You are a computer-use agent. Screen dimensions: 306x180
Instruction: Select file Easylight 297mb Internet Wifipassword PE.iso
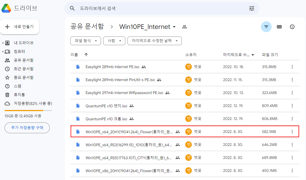tap(124, 93)
